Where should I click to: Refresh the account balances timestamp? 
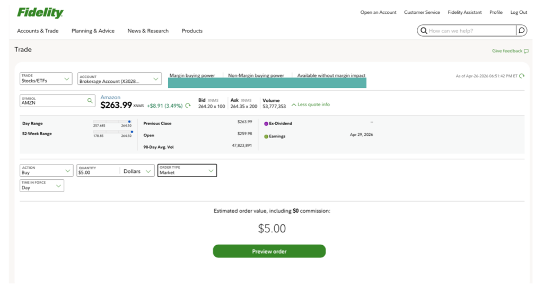(522, 76)
